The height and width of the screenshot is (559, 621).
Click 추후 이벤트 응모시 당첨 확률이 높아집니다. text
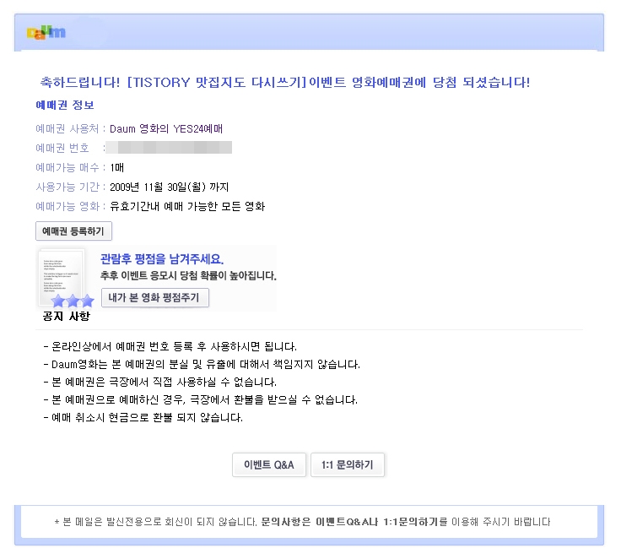(188, 275)
